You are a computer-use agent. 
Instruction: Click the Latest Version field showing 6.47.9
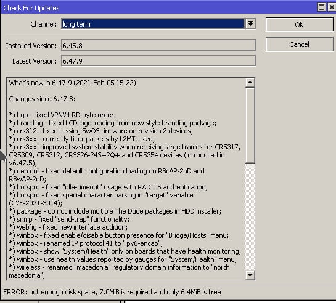[158, 60]
